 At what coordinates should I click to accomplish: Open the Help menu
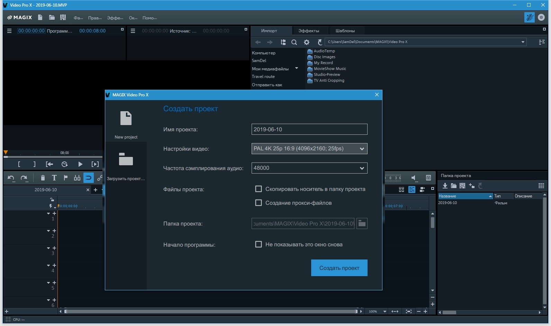click(x=150, y=18)
